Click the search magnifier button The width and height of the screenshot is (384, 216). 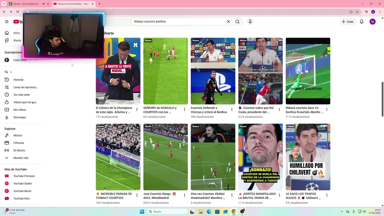click(237, 22)
